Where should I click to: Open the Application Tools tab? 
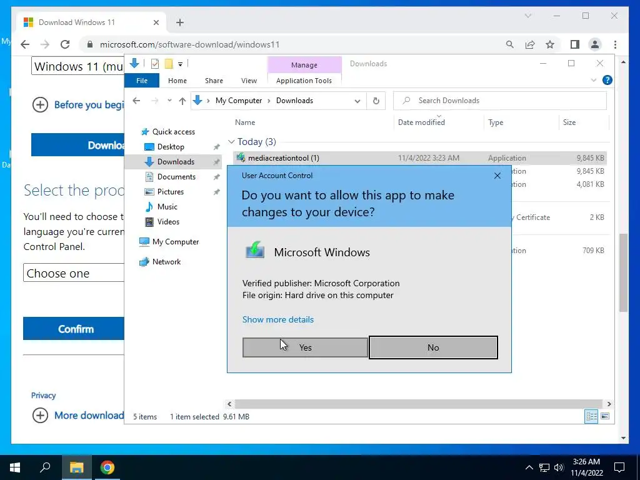(x=304, y=81)
